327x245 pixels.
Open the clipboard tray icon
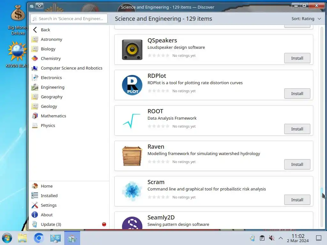click(262, 238)
